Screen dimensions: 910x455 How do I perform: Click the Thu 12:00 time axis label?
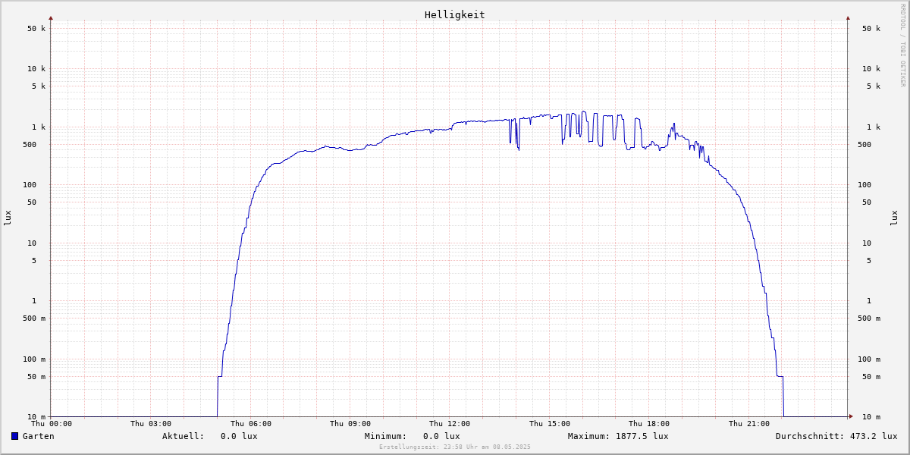click(x=450, y=424)
